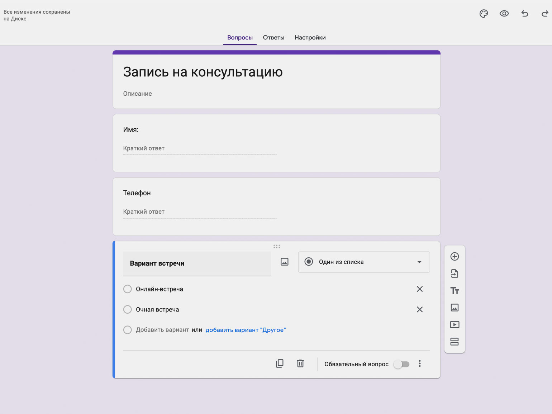This screenshot has height=414, width=552.
Task: Remove the Онлайн-встреча option
Action: 420,289
